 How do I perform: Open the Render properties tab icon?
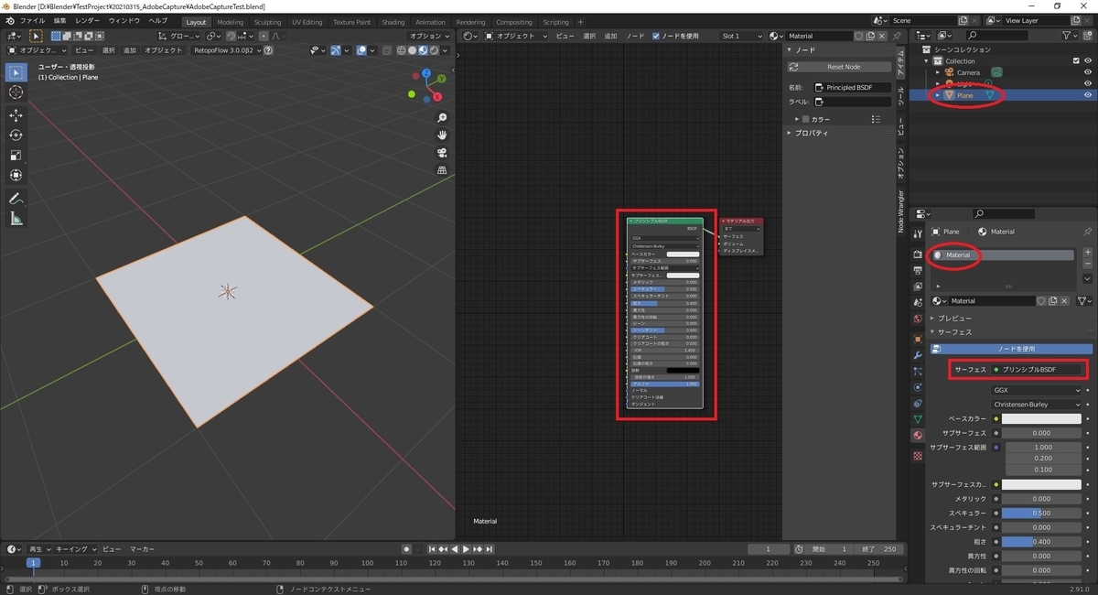pos(918,254)
